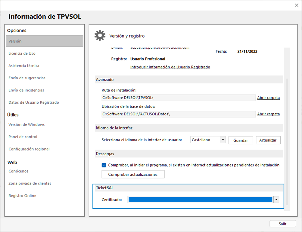Select Envío de sugerencias
Screen dimensions: 302x232
click(27, 78)
